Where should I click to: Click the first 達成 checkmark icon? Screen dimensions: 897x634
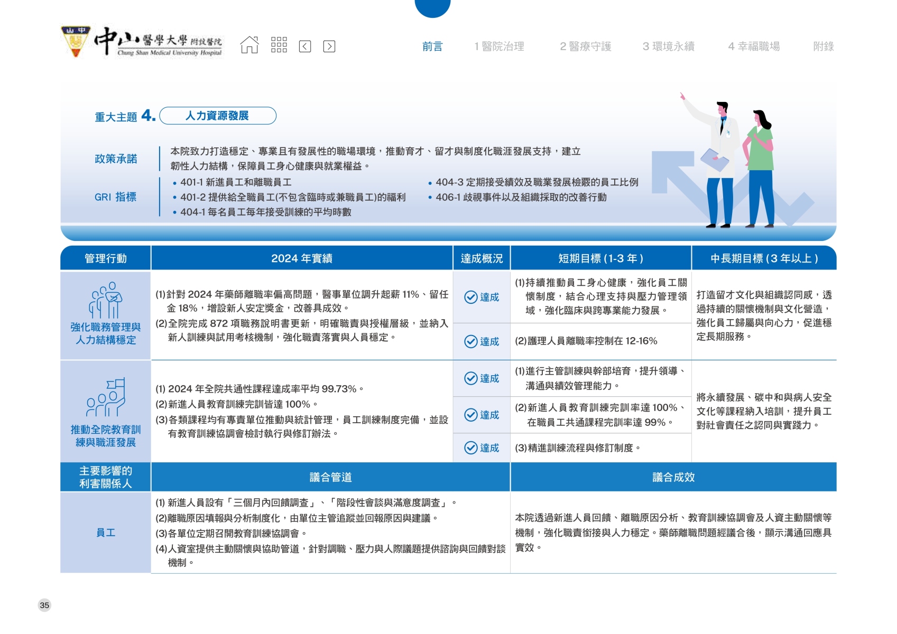click(471, 297)
